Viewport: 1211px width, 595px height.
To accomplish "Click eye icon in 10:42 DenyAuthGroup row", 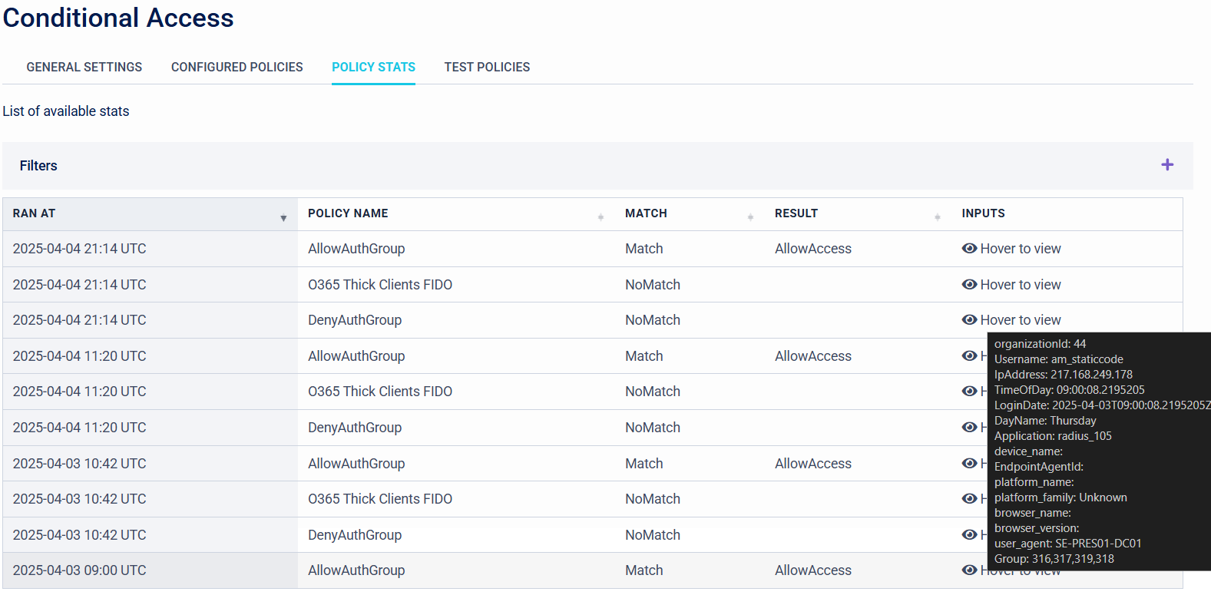I will tap(969, 535).
